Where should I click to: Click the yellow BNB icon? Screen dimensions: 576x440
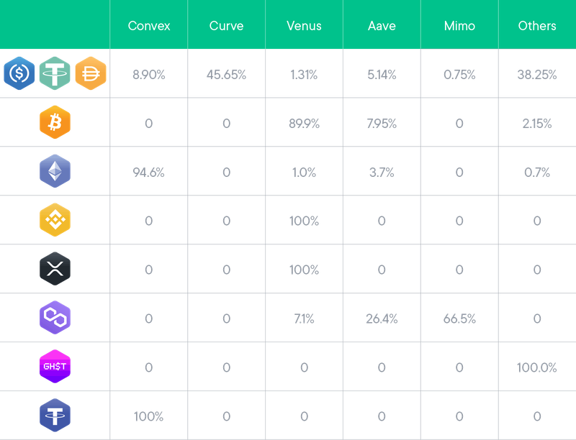[55, 219]
